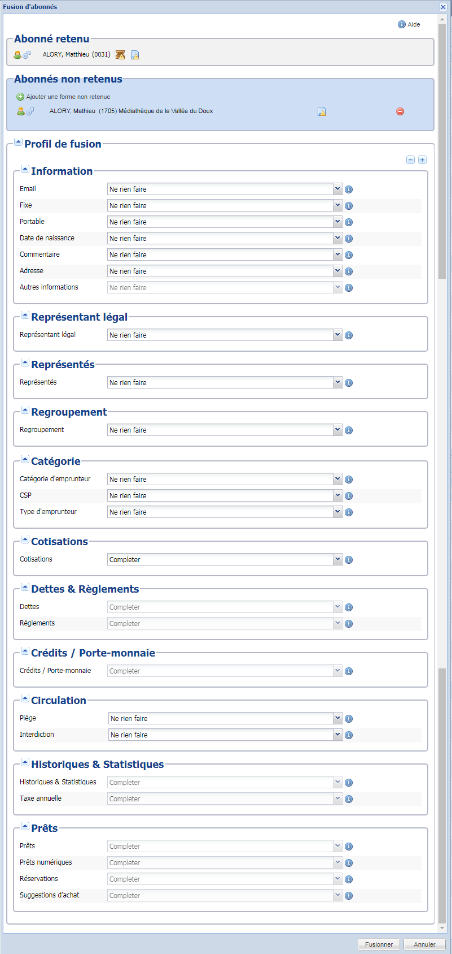The height and width of the screenshot is (954, 452).
Task: Collapse the Profil de fusion section
Action: (18, 142)
